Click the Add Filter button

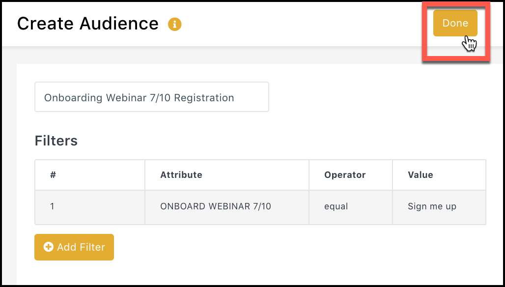coord(74,247)
